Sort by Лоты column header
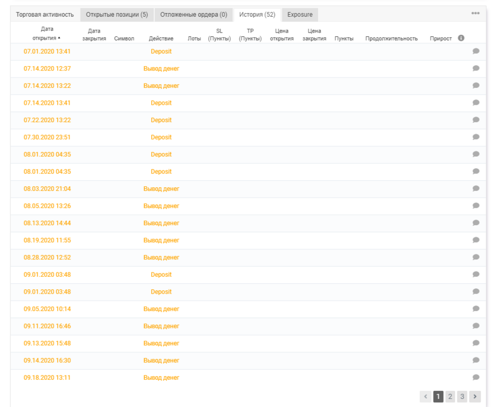The width and height of the screenshot is (492, 407). [194, 39]
